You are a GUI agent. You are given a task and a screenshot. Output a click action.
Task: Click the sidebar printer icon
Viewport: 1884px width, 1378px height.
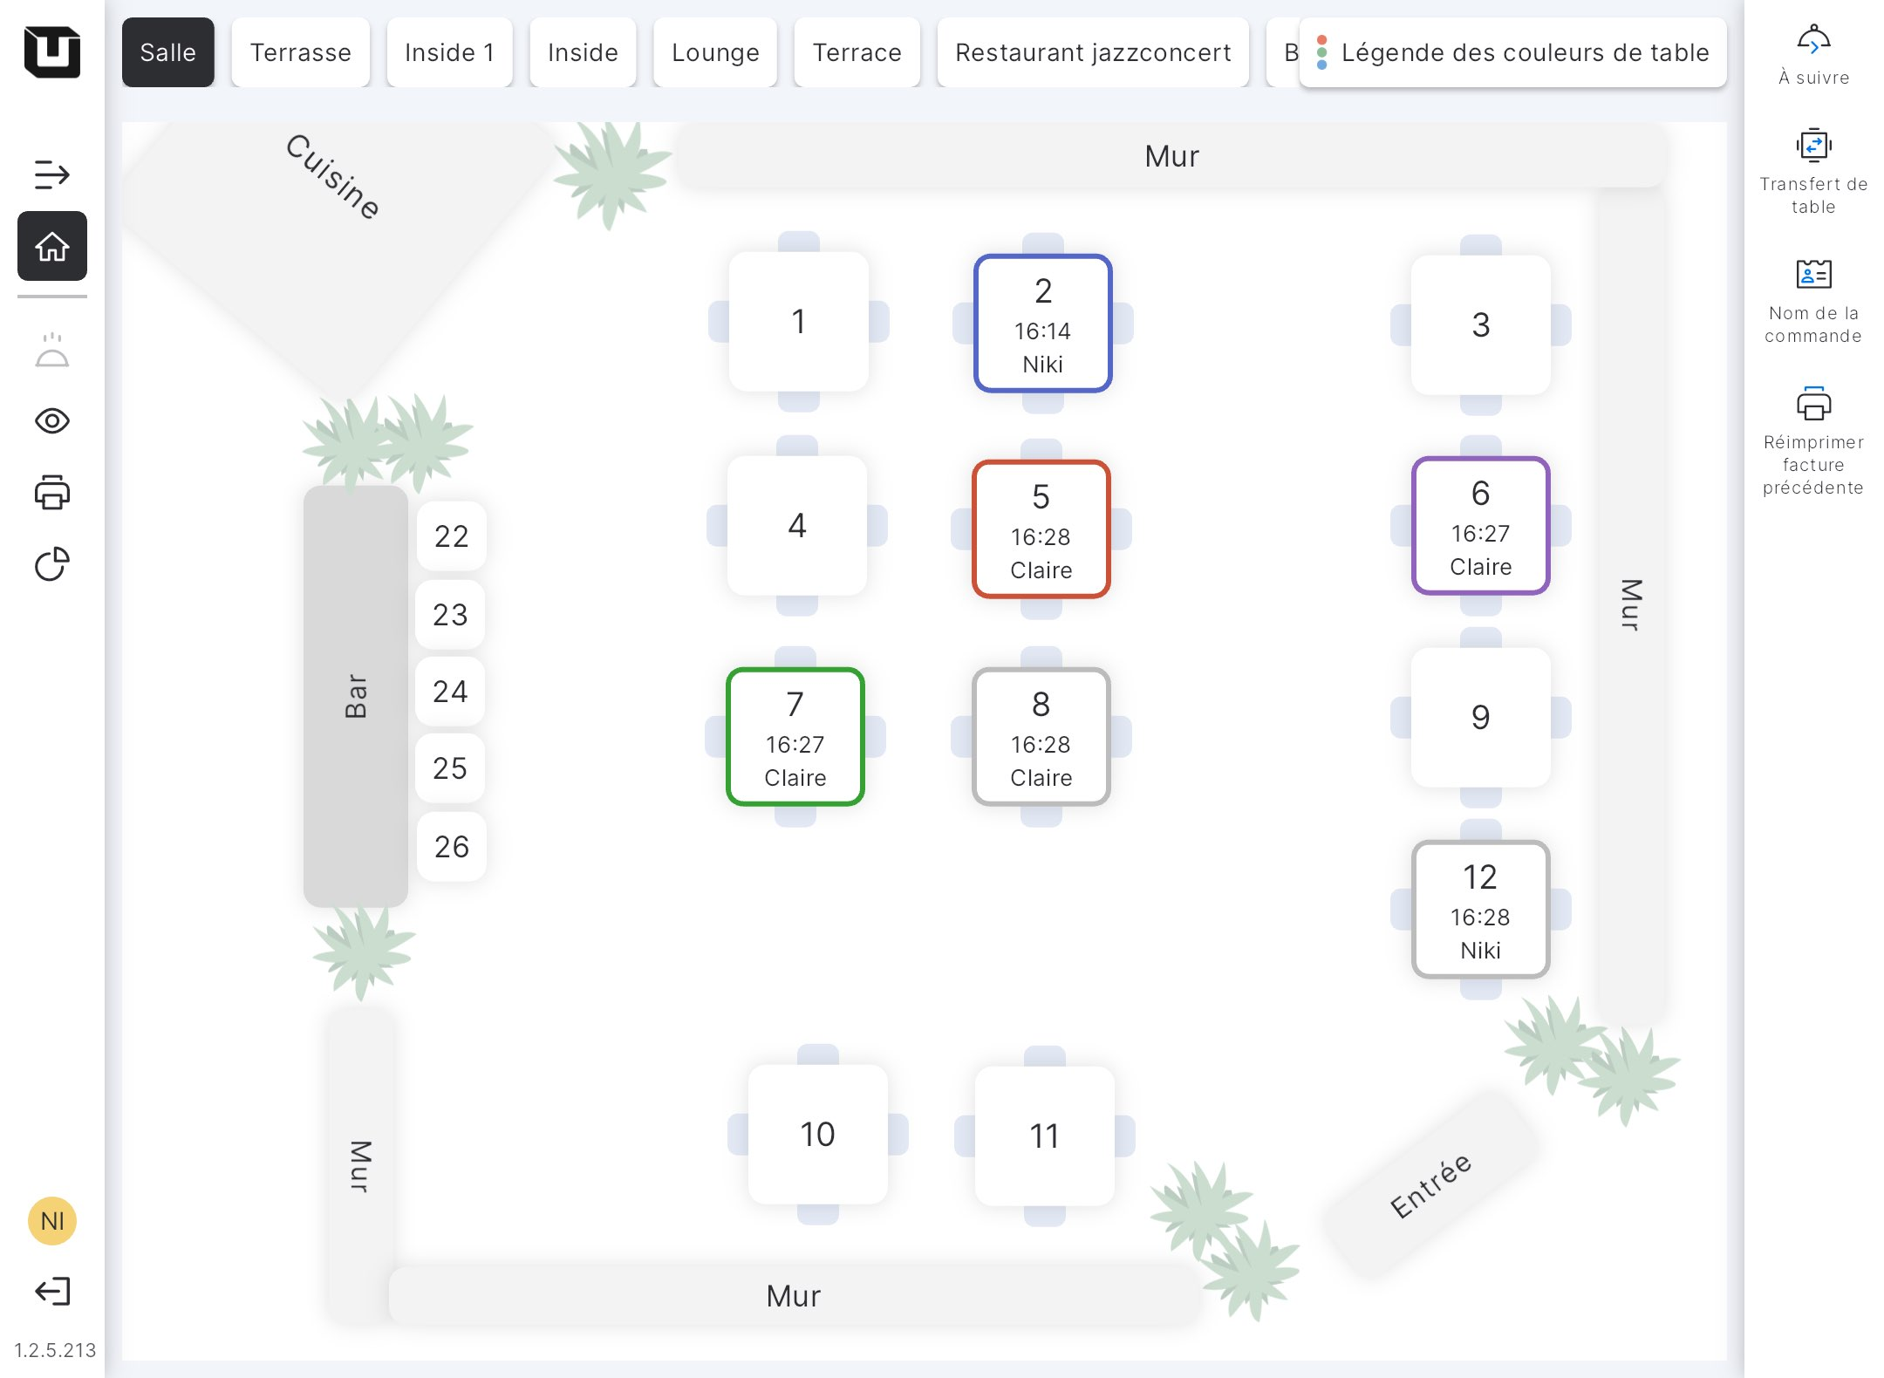pyautogui.click(x=52, y=493)
